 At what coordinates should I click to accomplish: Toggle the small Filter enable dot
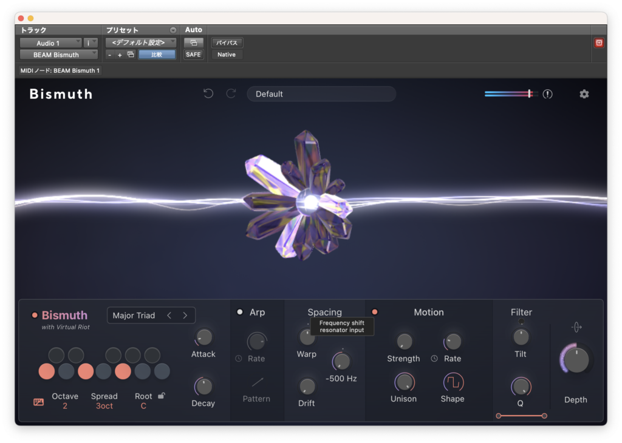tap(521, 322)
